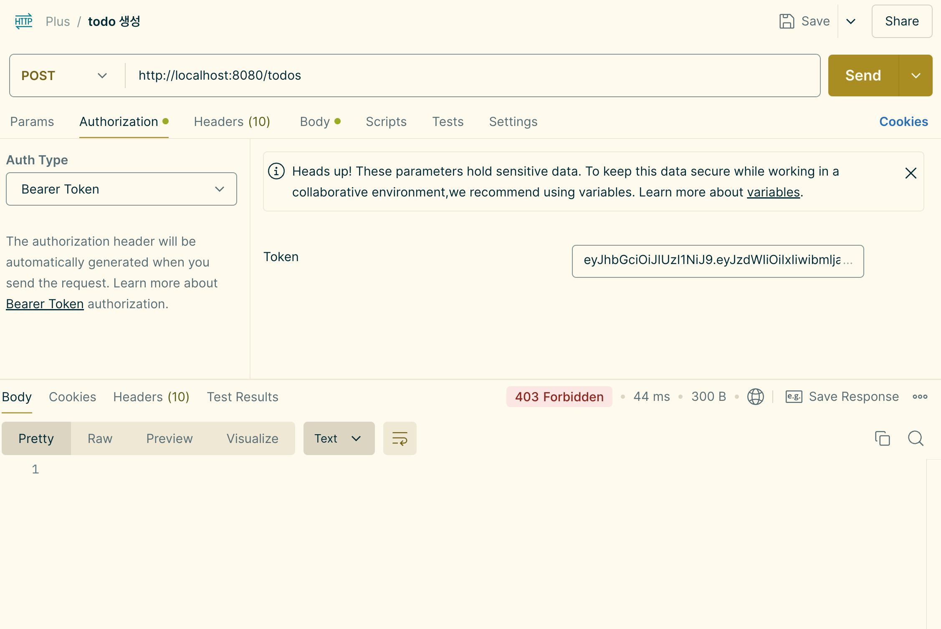
Task: Copy the response body with copy icon
Action: click(882, 438)
